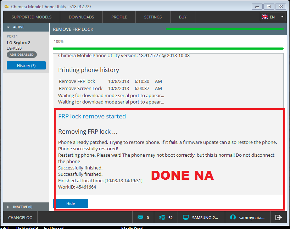Click the Phone successfully restored! line
The height and width of the screenshot is (229, 290).
pos(88,149)
